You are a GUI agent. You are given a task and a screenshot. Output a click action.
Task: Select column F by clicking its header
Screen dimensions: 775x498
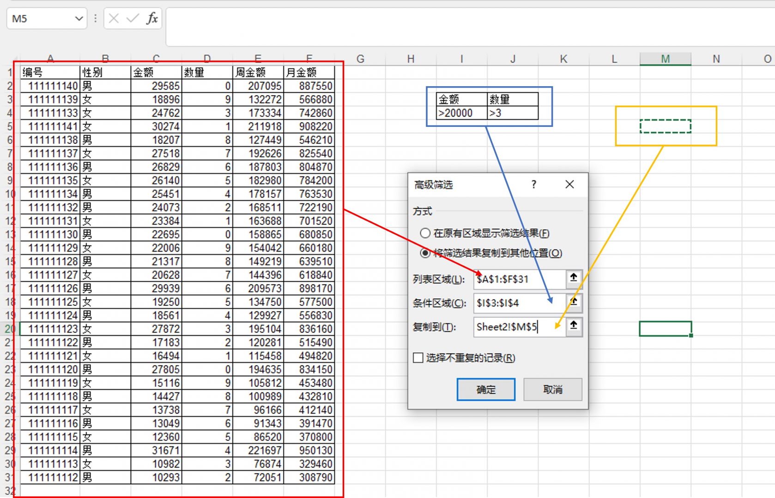(309, 59)
